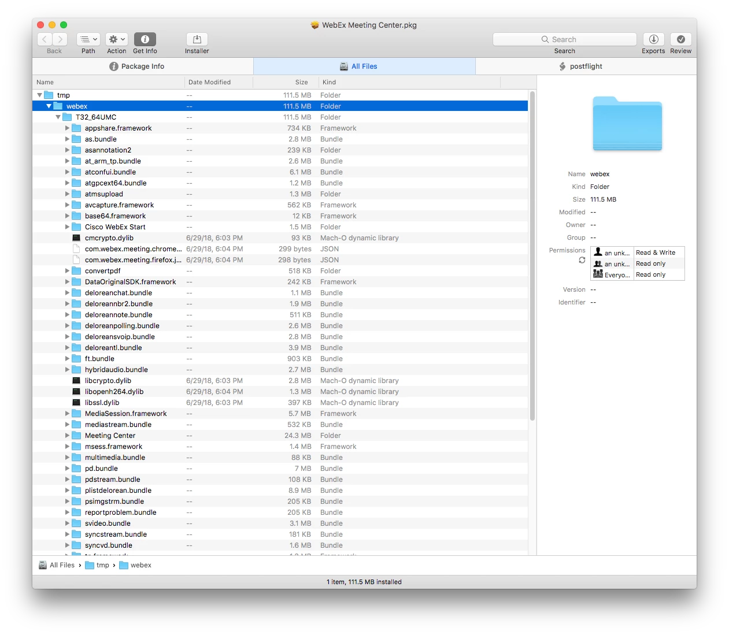Click All Files in the path bar
The height and width of the screenshot is (635, 729).
[x=56, y=565]
